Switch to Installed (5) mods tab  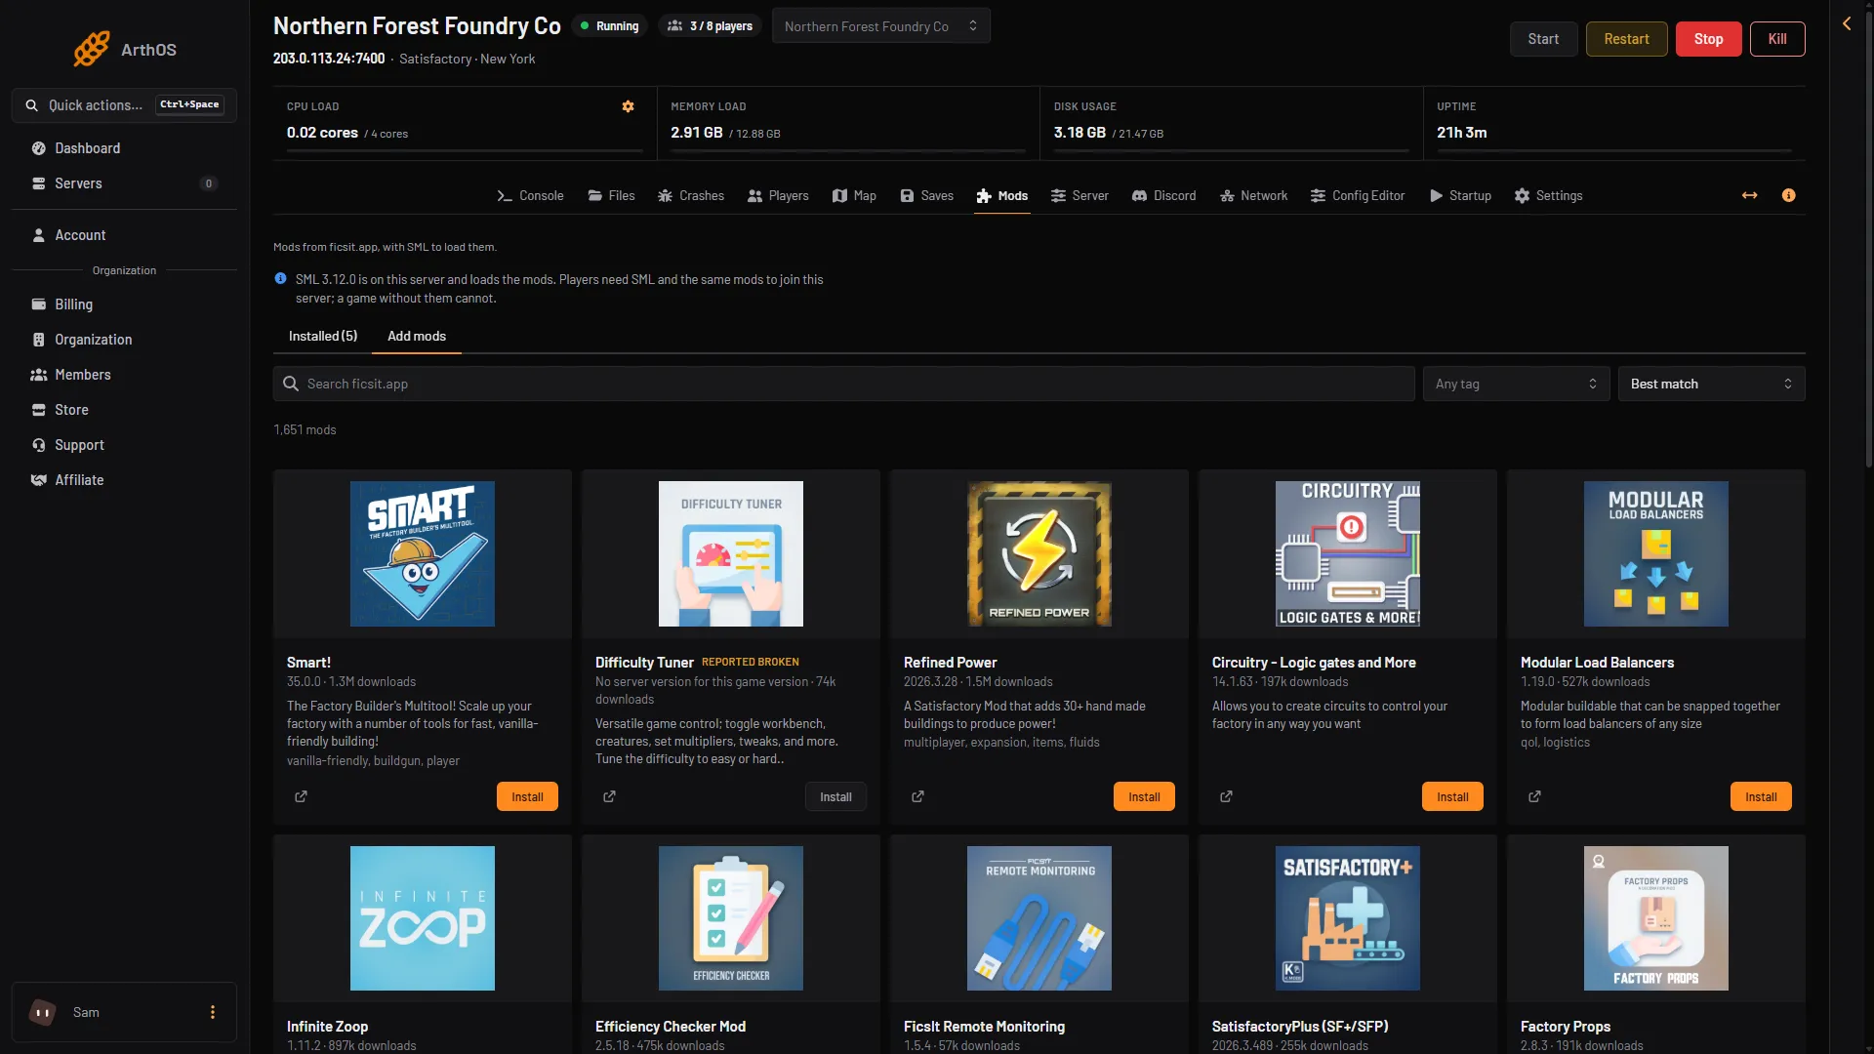323,336
